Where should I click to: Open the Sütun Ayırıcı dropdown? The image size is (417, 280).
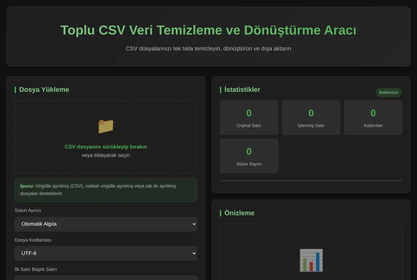point(106,224)
